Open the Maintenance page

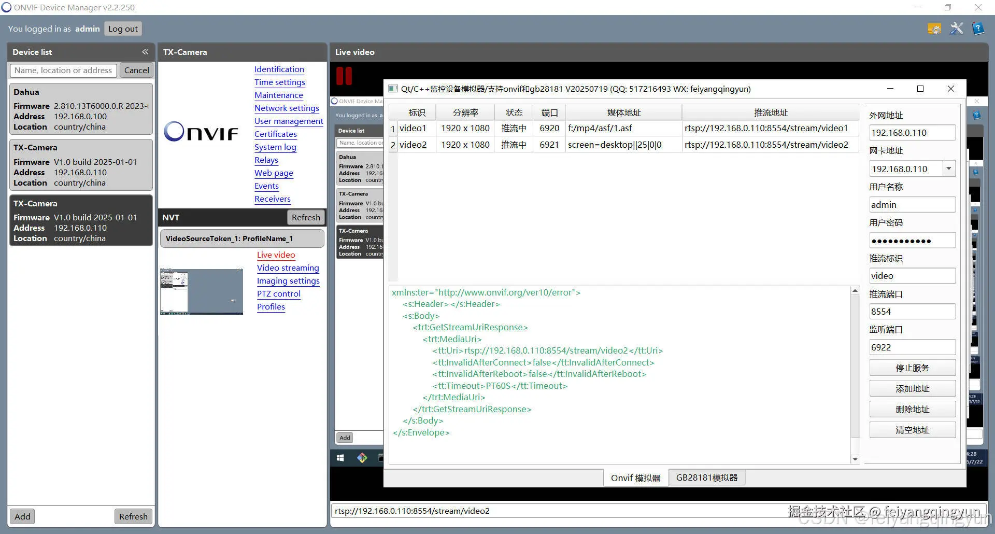[x=279, y=95]
